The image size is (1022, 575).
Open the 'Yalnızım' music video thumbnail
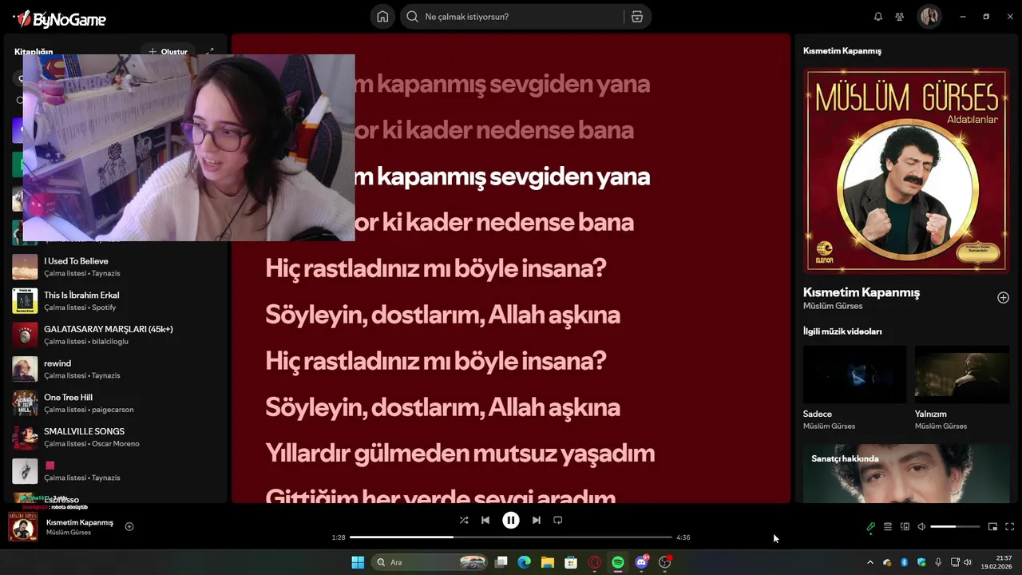962,375
